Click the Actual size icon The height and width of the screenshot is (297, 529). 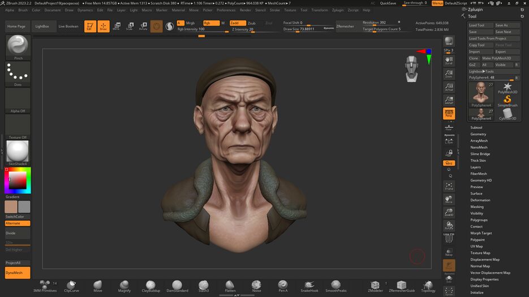tap(449, 87)
